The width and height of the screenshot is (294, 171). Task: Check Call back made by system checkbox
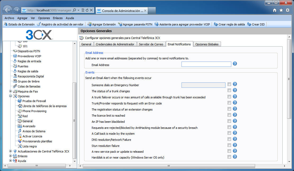coord(229,133)
